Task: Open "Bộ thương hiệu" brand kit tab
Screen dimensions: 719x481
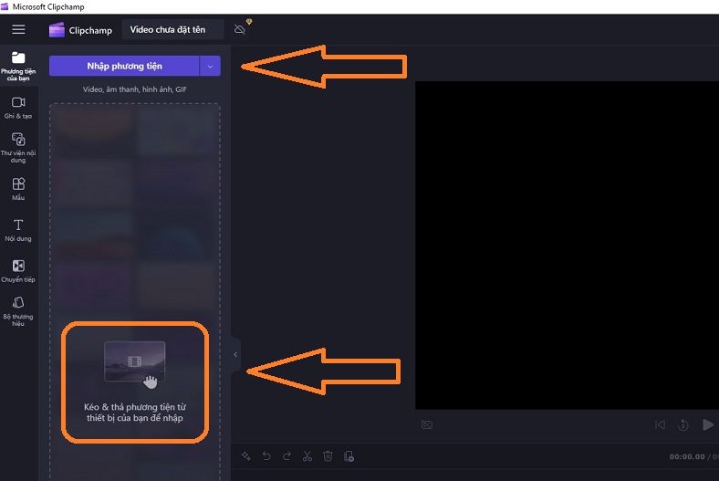Action: tap(18, 311)
